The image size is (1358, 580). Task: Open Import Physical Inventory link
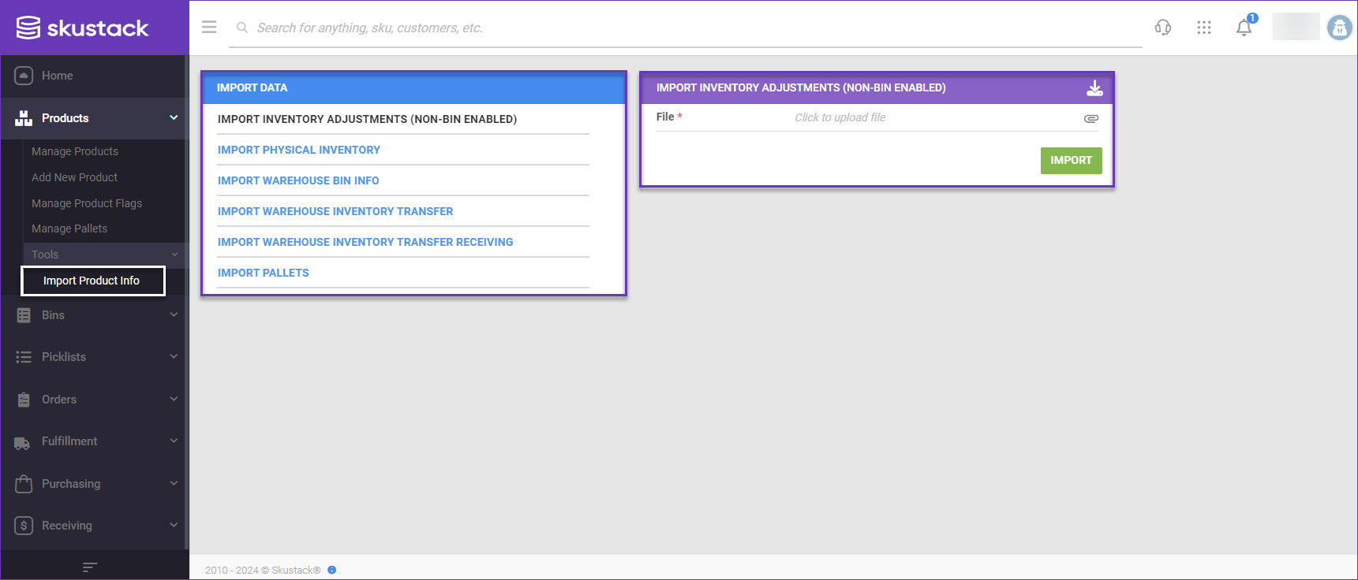pos(299,150)
